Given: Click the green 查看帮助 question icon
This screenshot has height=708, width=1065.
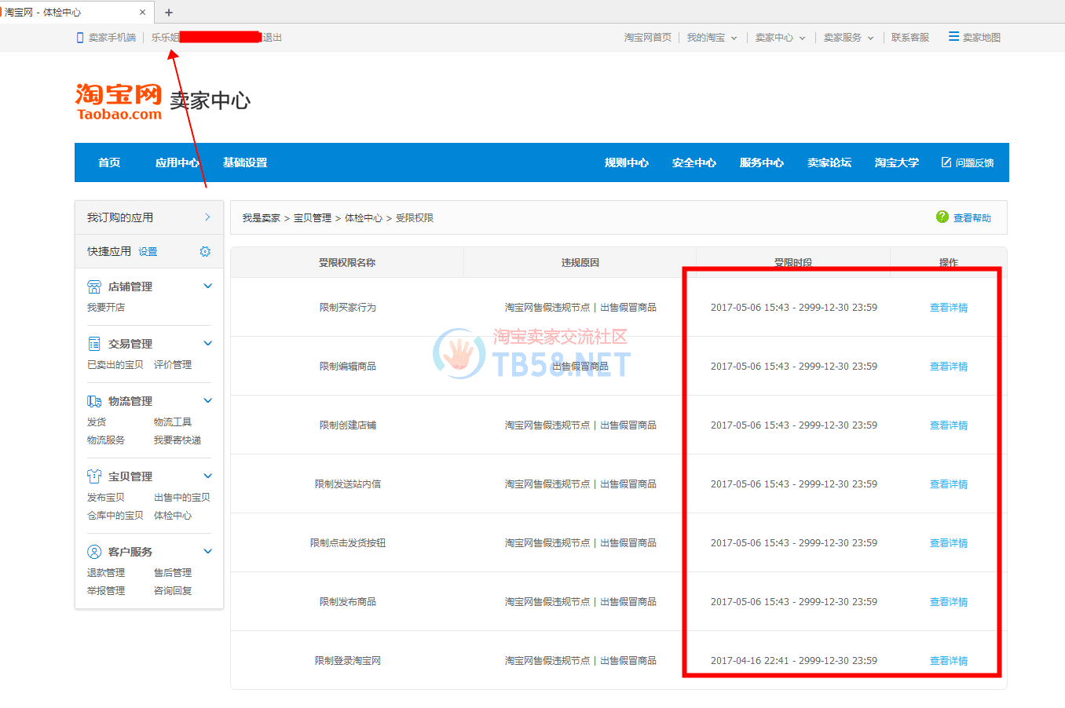Looking at the screenshot, I should (942, 217).
